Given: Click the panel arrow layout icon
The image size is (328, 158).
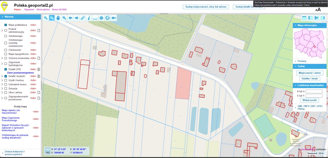Looking at the screenshot, I should click(316, 18).
